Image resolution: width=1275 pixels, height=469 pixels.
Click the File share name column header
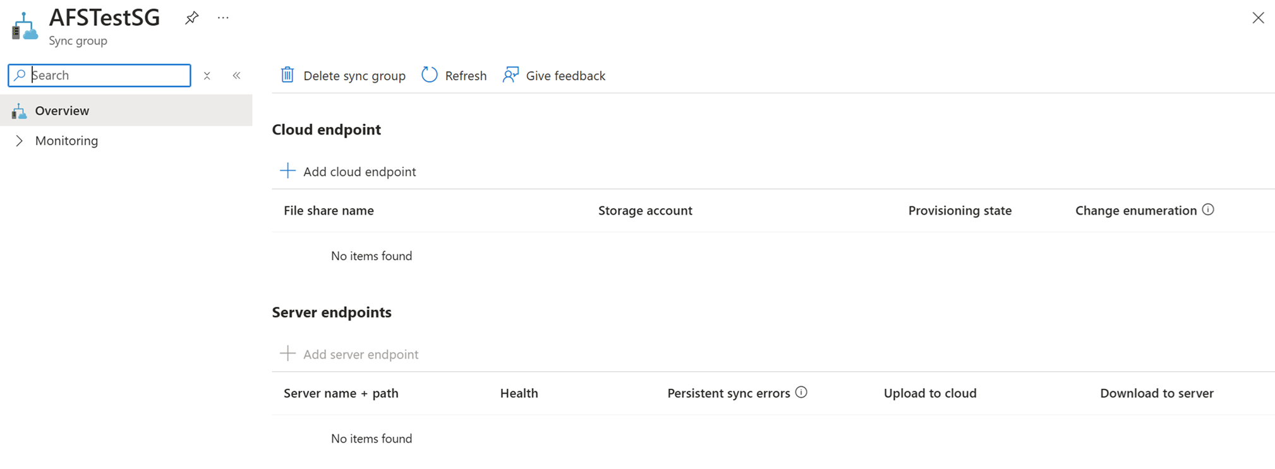tap(329, 210)
